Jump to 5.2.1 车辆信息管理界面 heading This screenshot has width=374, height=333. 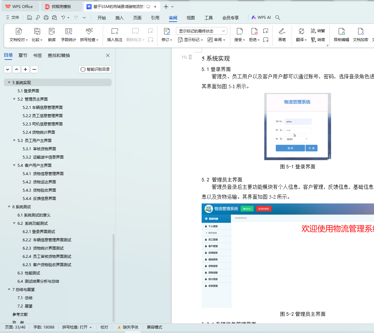click(43, 107)
